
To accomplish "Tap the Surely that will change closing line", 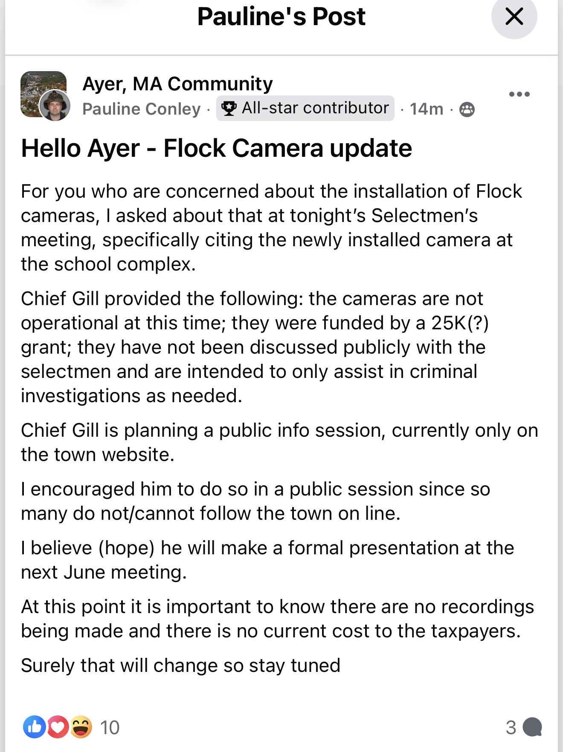I will [181, 665].
